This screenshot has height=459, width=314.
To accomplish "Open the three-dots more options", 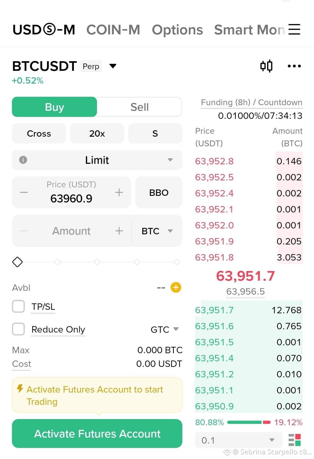I will (x=294, y=66).
